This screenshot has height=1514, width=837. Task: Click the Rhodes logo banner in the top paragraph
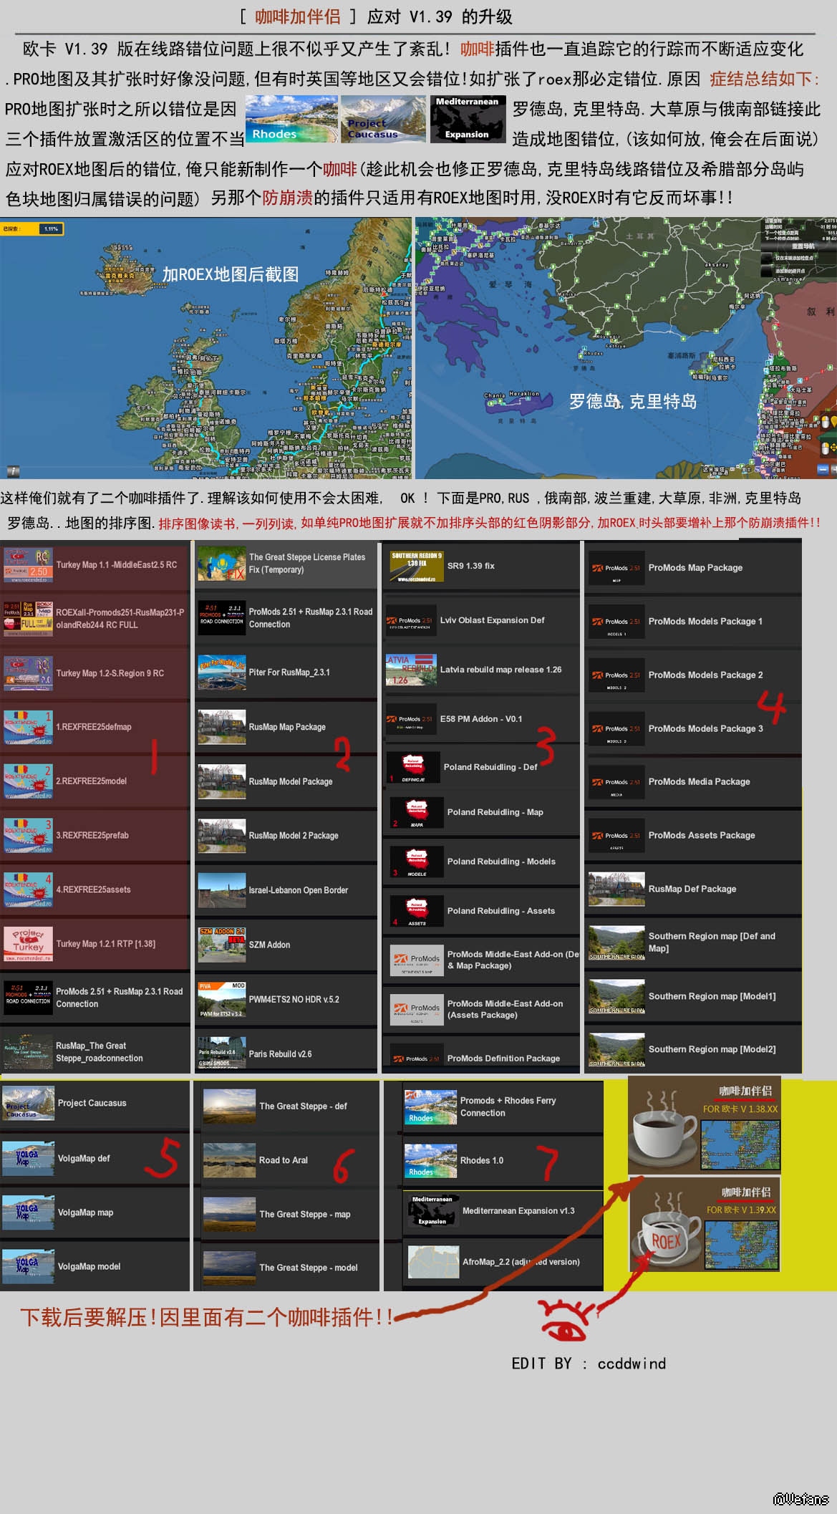pos(291,118)
